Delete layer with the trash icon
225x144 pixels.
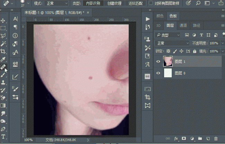pyautogui.click(x=216, y=138)
